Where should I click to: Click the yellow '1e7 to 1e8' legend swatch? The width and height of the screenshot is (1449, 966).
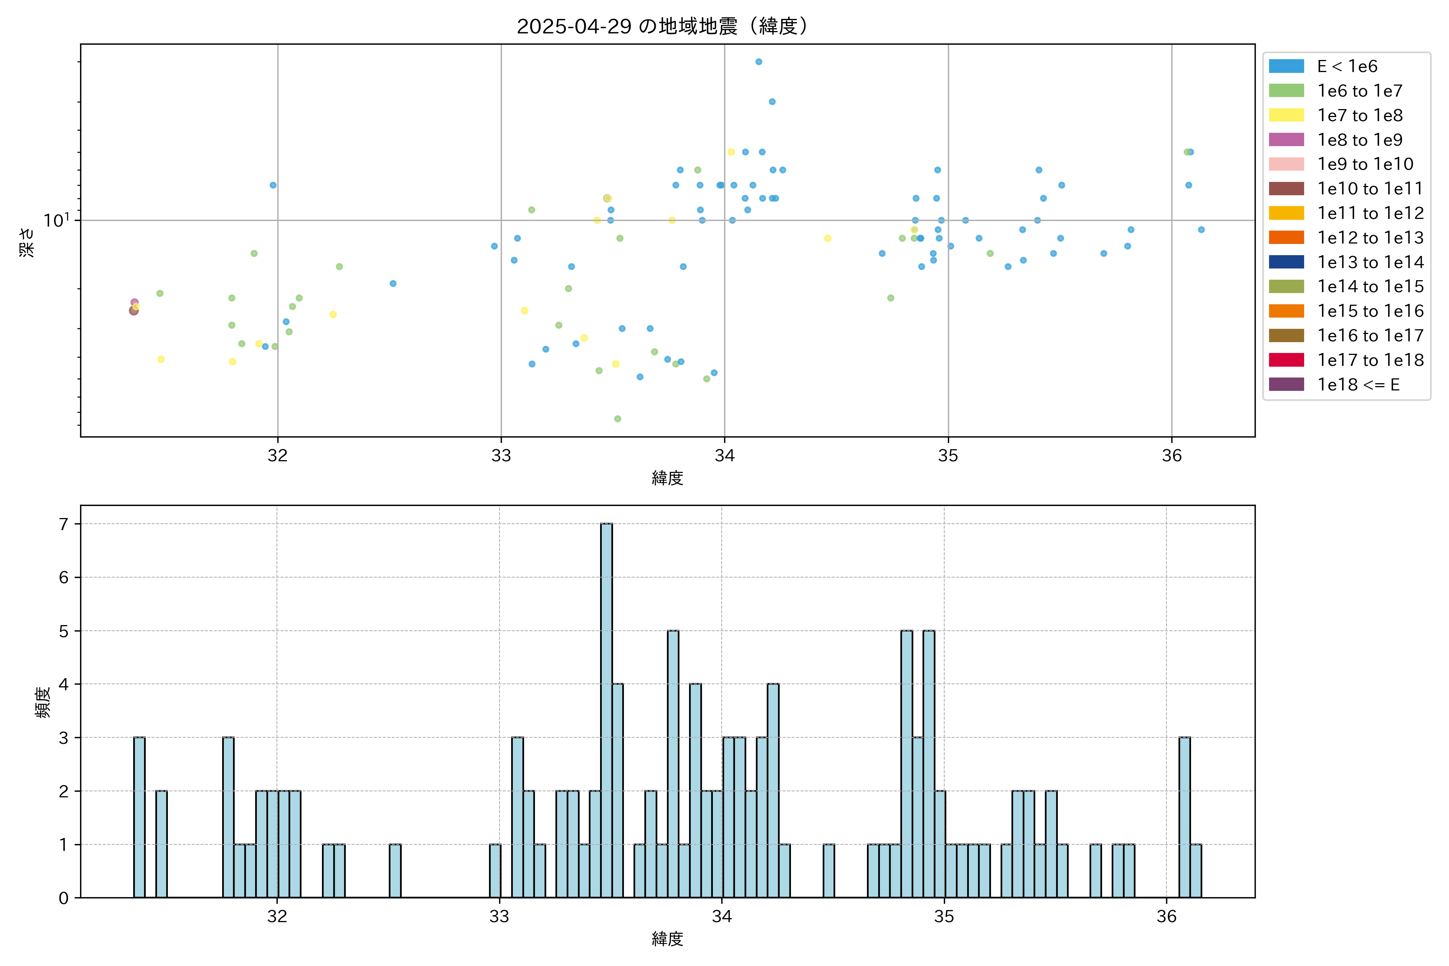point(1286,115)
